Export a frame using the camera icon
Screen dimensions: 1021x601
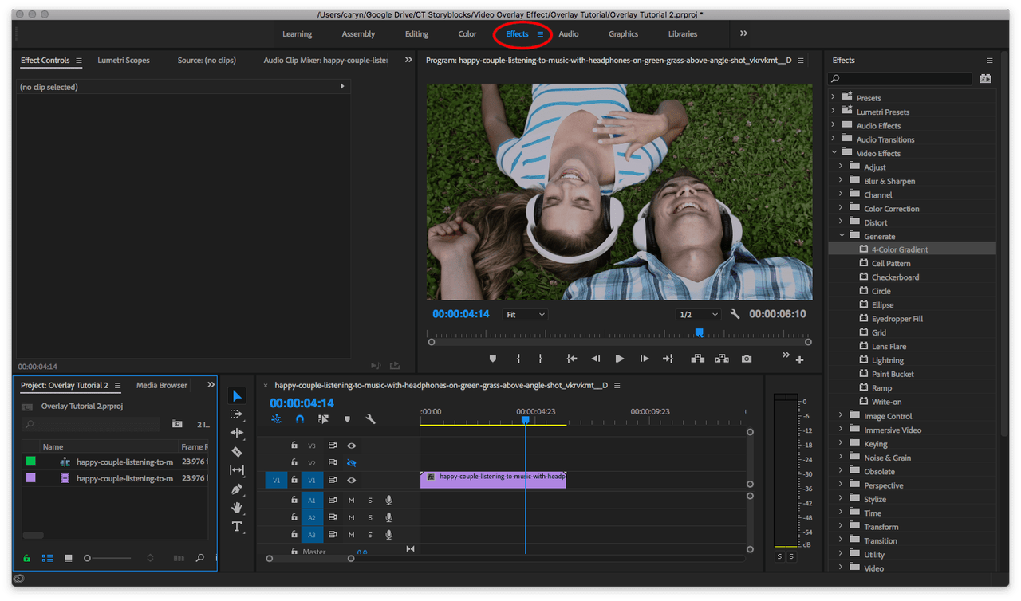747,359
